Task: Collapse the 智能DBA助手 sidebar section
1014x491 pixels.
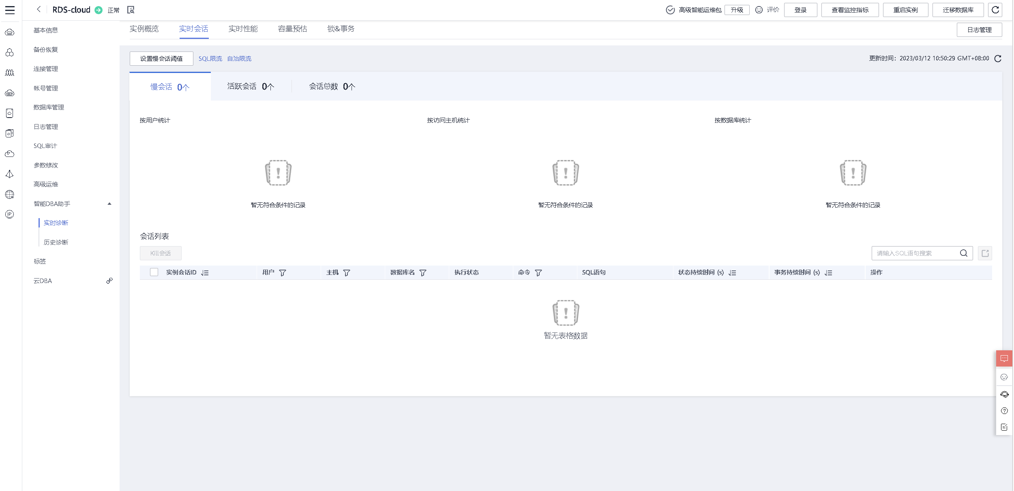Action: click(x=109, y=204)
